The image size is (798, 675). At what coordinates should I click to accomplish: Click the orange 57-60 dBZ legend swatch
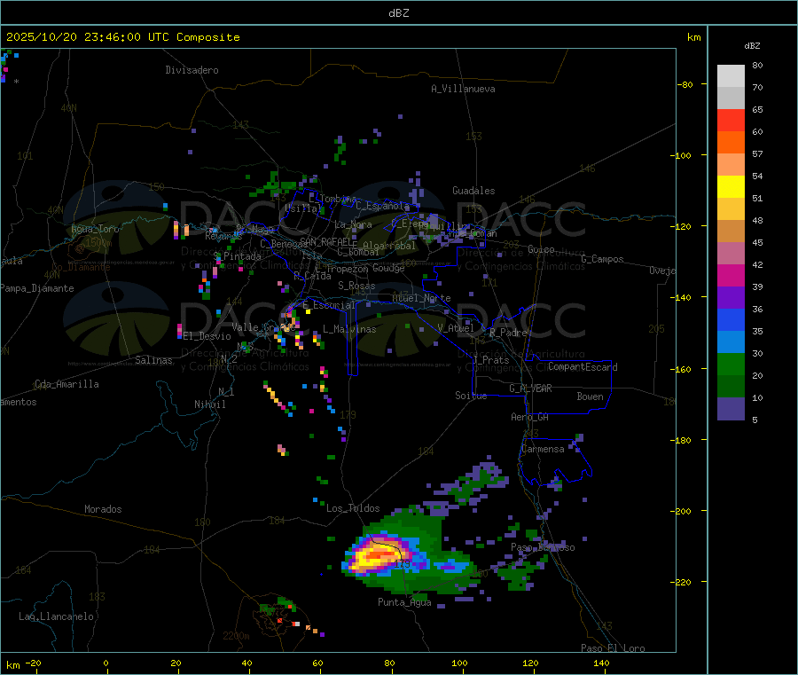point(731,143)
